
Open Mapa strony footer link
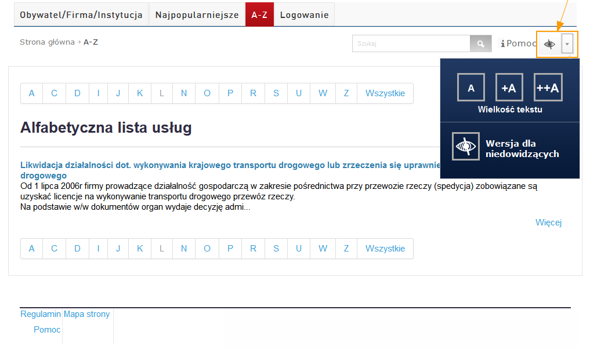click(x=86, y=314)
